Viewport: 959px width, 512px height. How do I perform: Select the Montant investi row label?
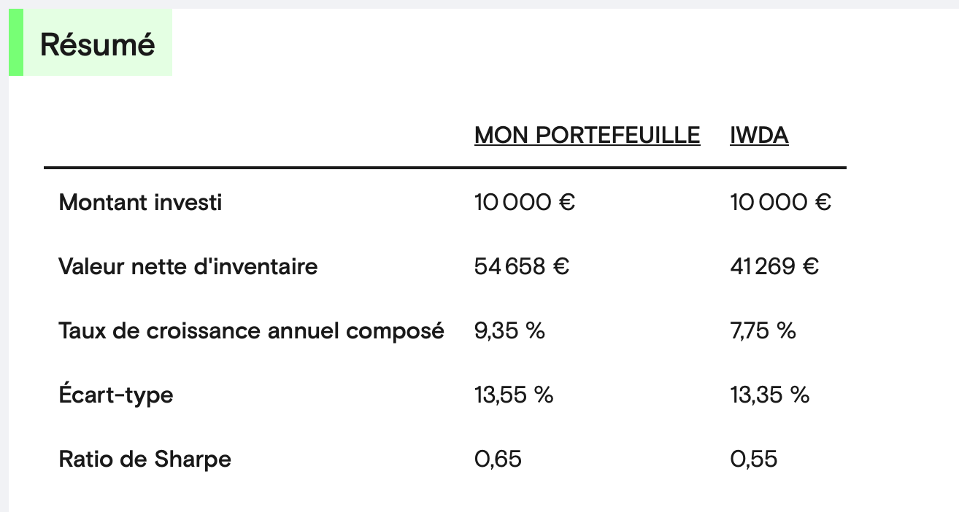tap(140, 202)
